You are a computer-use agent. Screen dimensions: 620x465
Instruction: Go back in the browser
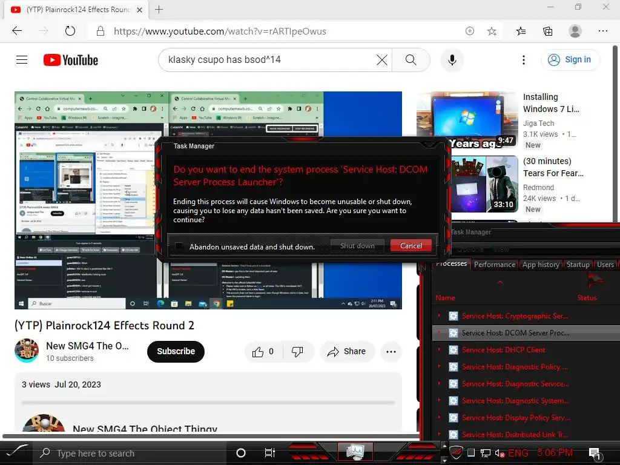click(17, 31)
